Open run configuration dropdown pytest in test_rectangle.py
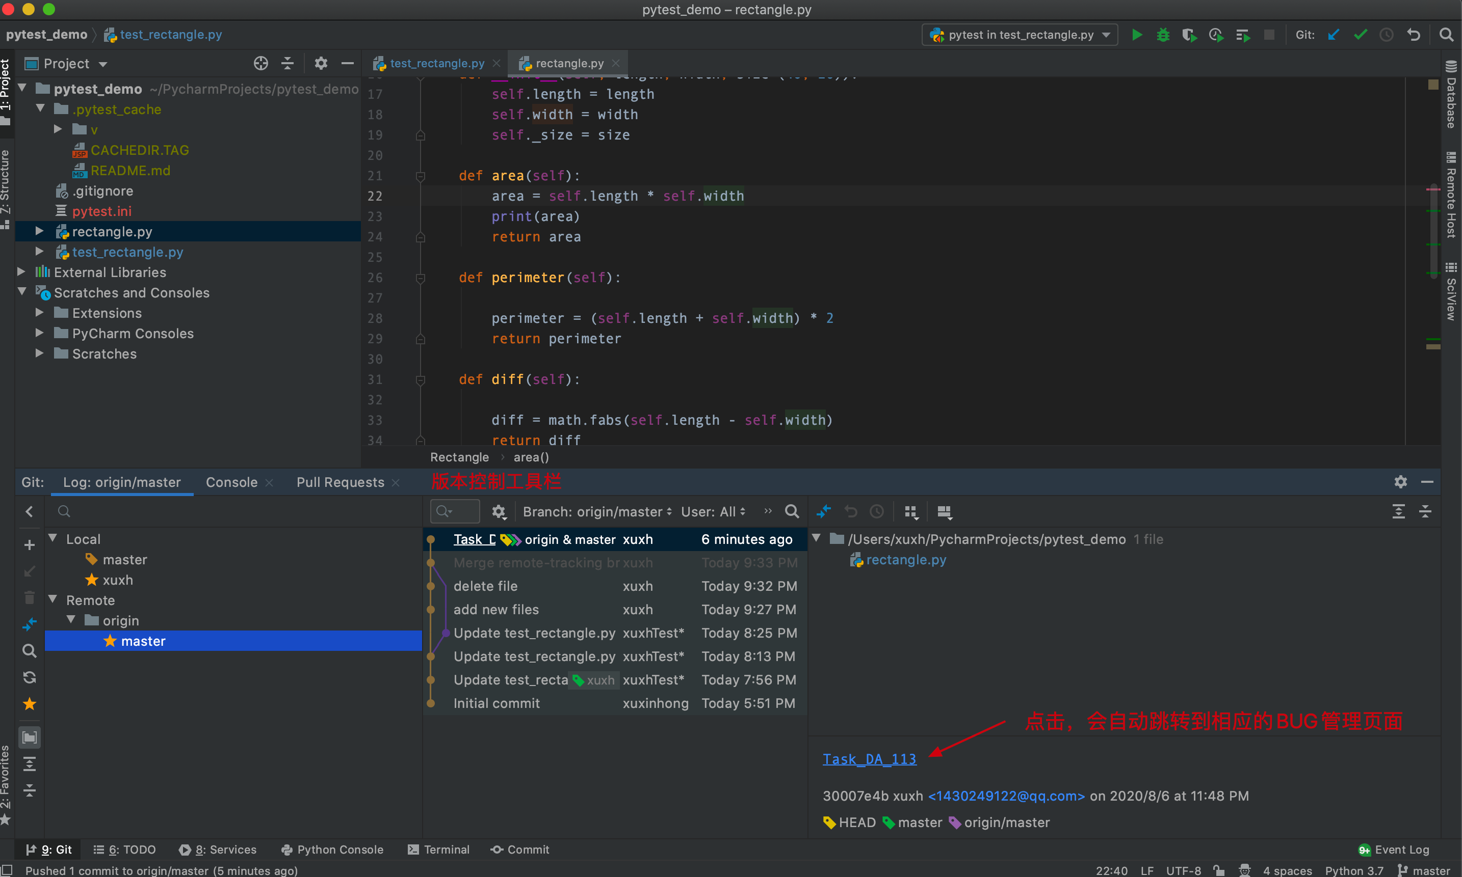This screenshot has height=877, width=1462. click(x=1020, y=35)
